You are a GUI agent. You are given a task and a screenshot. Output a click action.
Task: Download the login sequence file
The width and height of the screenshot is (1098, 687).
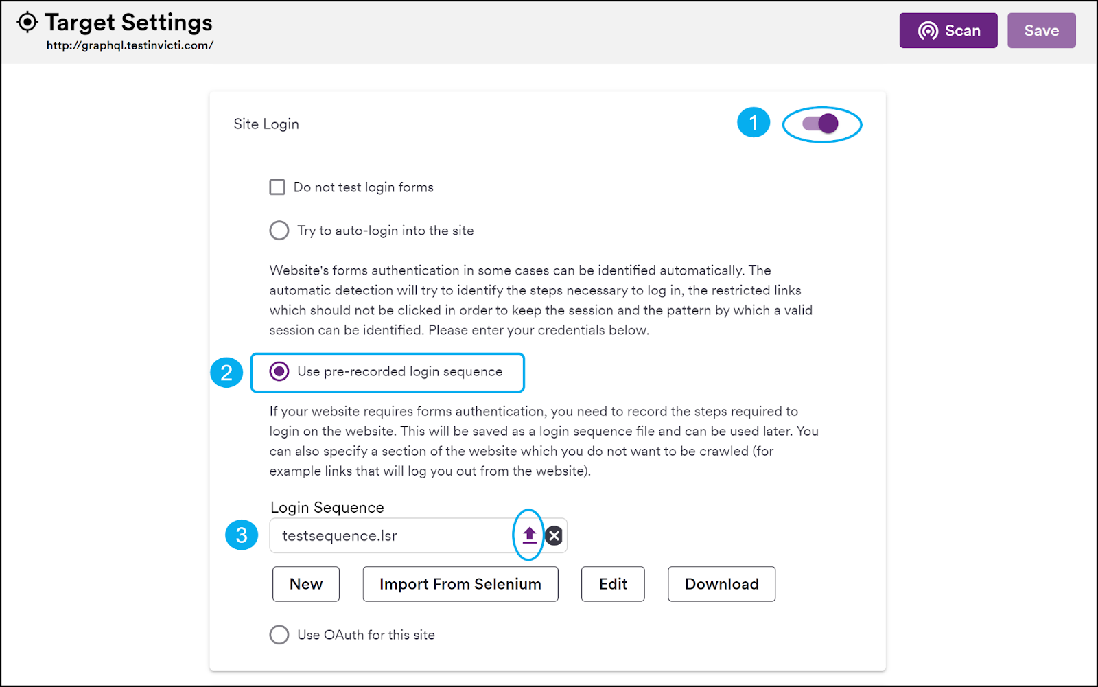[x=722, y=584]
